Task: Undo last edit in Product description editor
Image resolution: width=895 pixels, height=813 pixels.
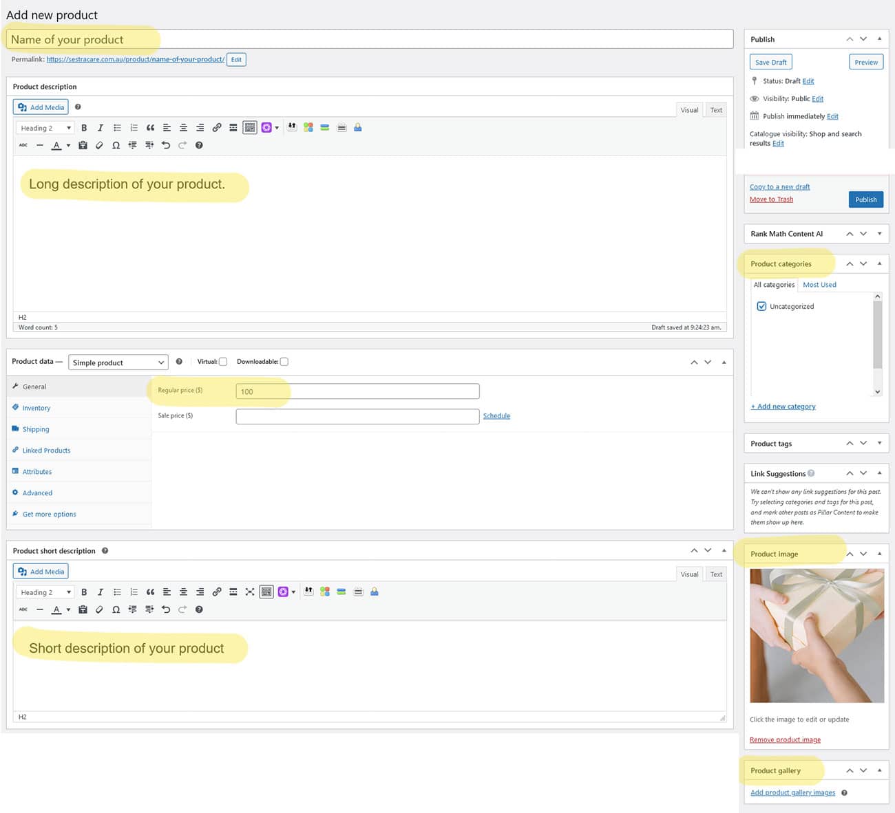Action: click(166, 145)
